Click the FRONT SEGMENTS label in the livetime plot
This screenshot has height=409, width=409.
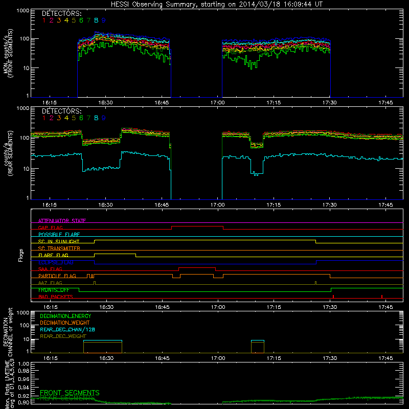(x=70, y=393)
